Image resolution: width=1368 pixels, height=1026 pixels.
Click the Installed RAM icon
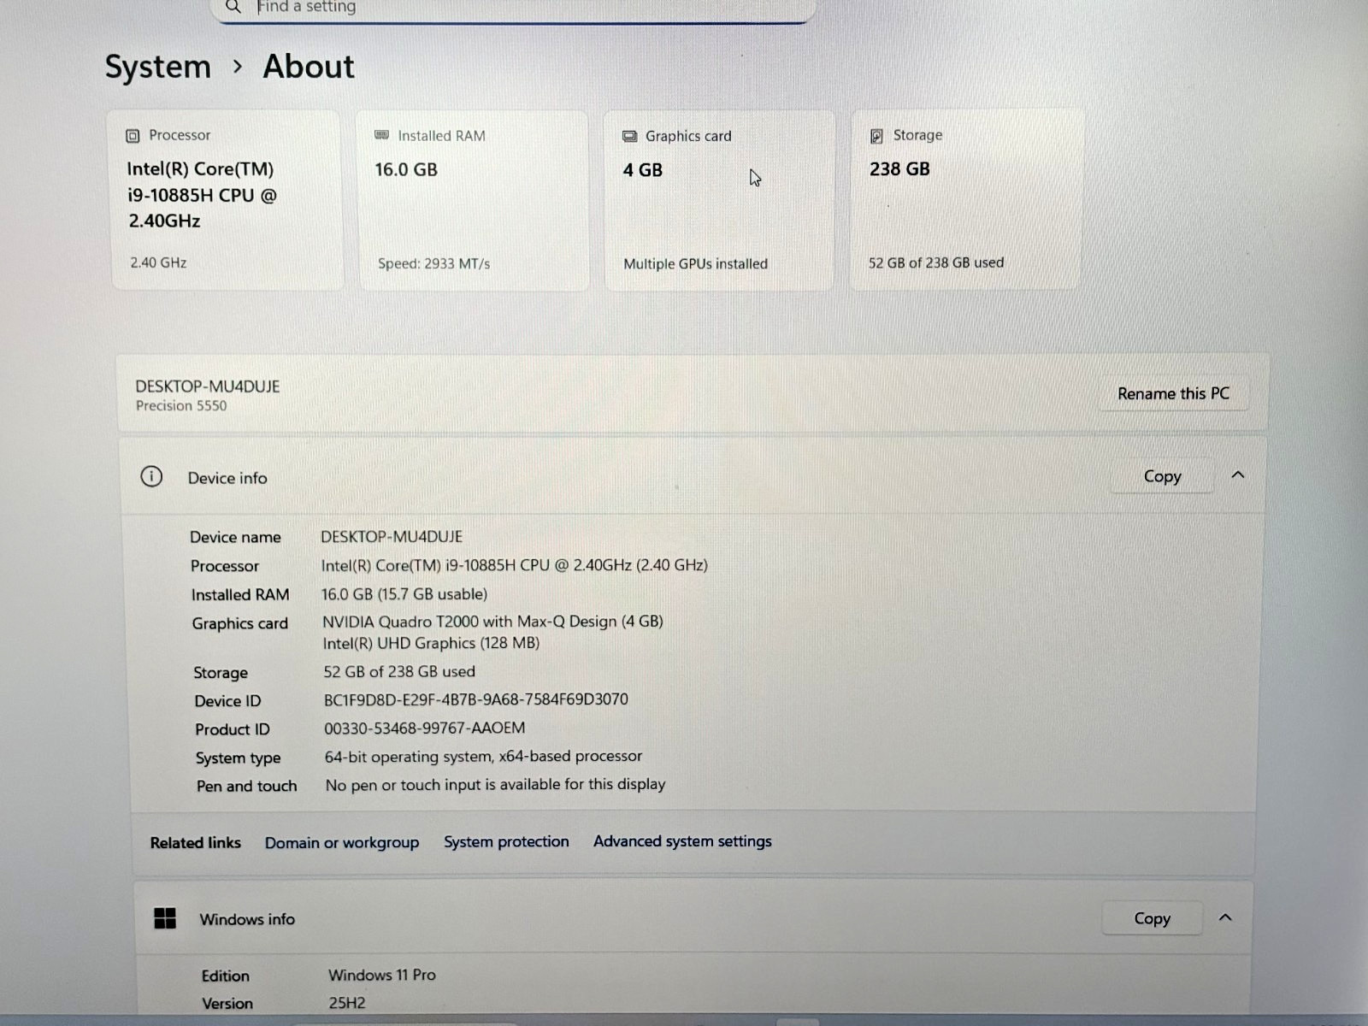pyautogui.click(x=381, y=135)
